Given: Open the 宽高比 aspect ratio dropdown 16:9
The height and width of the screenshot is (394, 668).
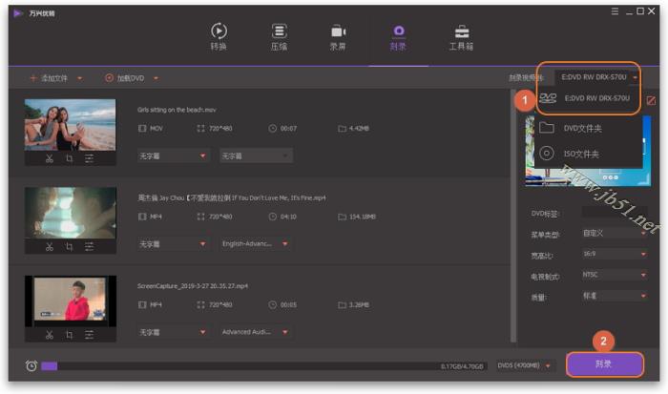Looking at the screenshot, I should tap(615, 254).
